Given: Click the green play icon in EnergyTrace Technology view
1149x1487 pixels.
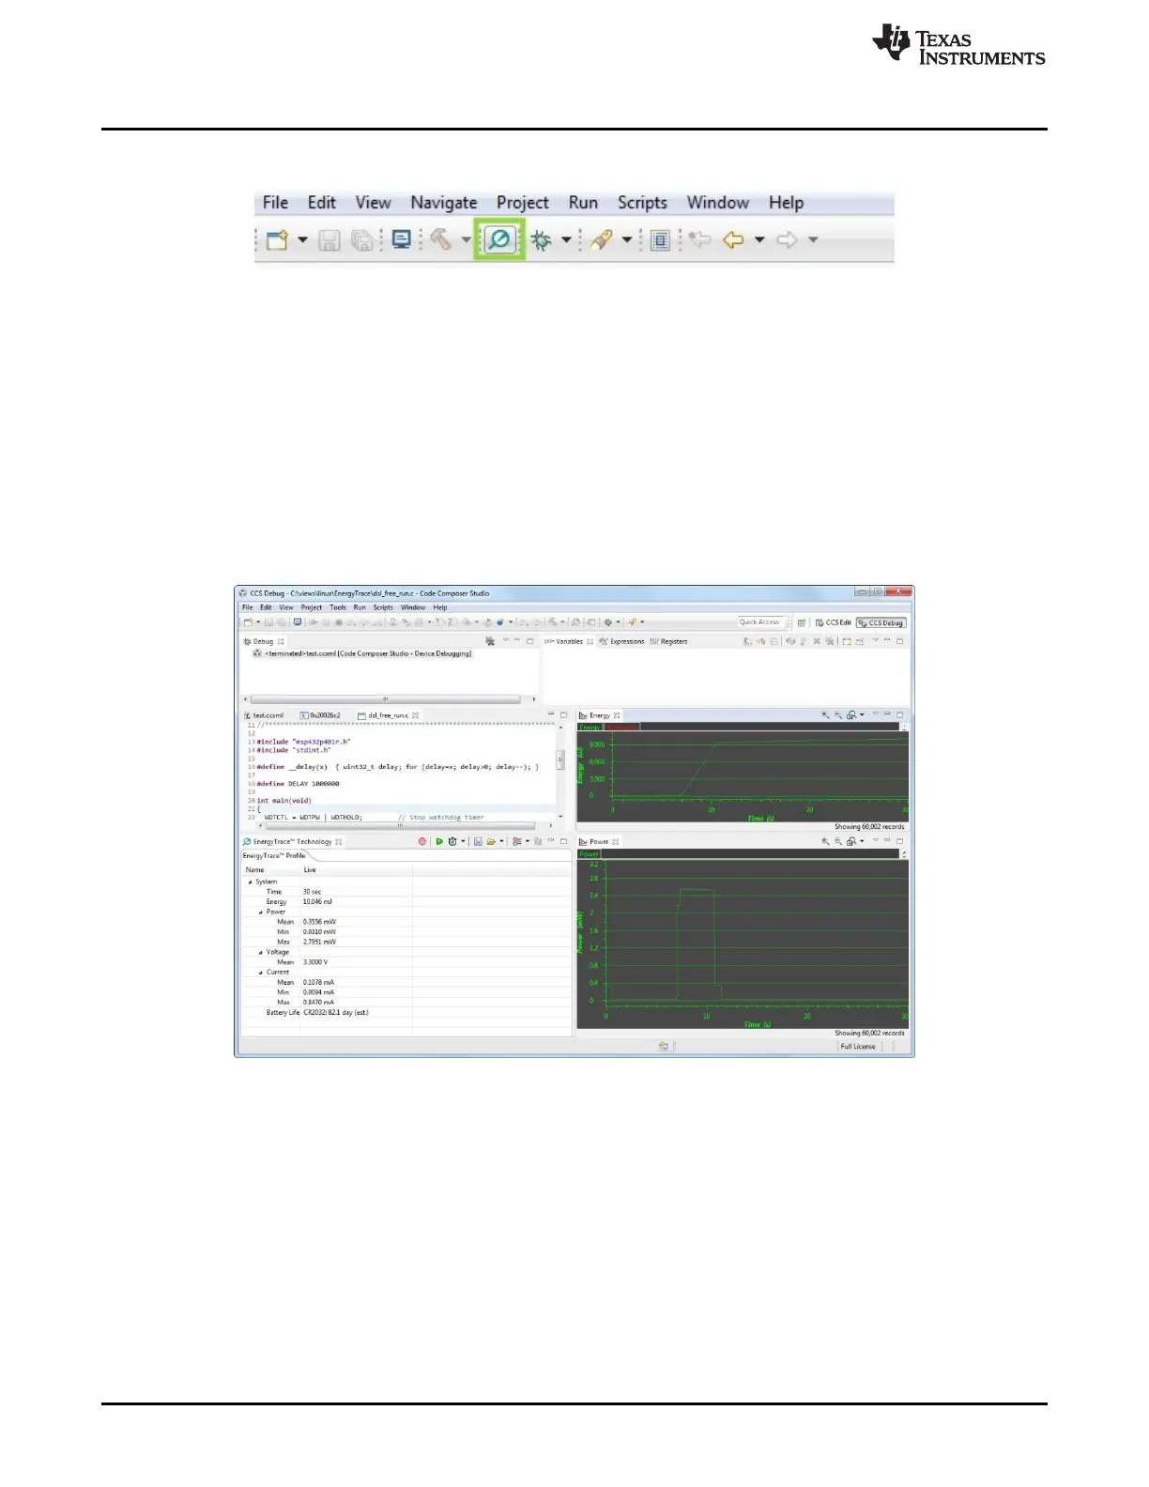Looking at the screenshot, I should 439,841.
